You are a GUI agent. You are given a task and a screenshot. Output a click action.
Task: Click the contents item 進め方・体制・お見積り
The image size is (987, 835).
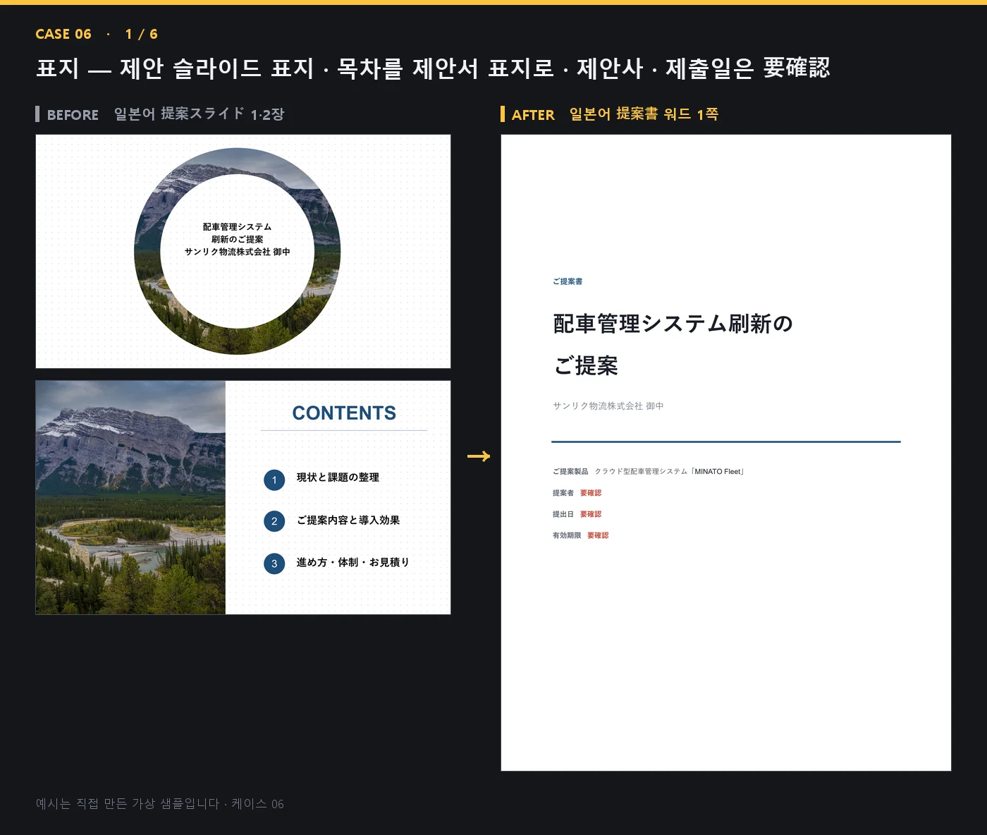click(x=352, y=562)
